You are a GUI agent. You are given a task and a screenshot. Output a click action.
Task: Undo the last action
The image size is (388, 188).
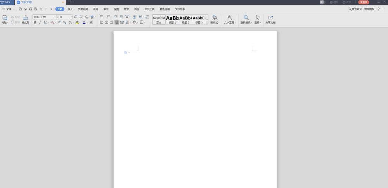(x=41, y=9)
